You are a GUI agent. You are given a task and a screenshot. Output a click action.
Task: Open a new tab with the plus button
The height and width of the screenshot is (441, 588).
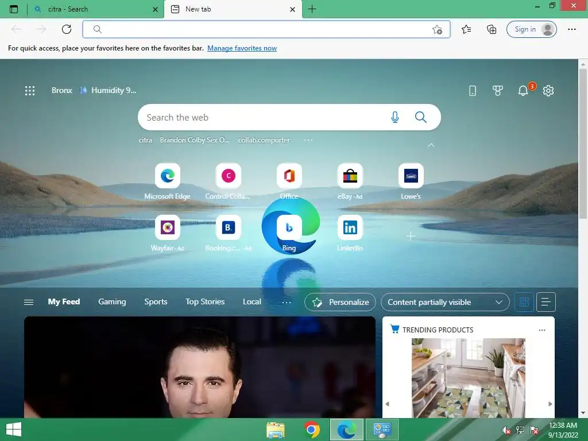[x=312, y=9]
